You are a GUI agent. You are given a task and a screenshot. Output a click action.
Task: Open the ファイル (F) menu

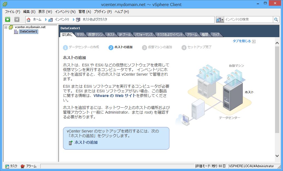click(x=13, y=12)
